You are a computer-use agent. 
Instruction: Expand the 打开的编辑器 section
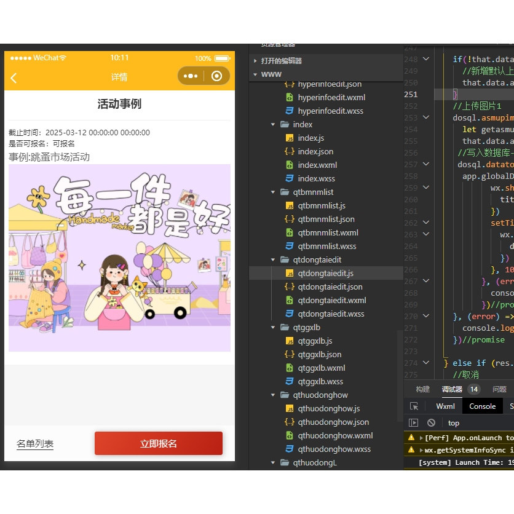pyautogui.click(x=255, y=61)
